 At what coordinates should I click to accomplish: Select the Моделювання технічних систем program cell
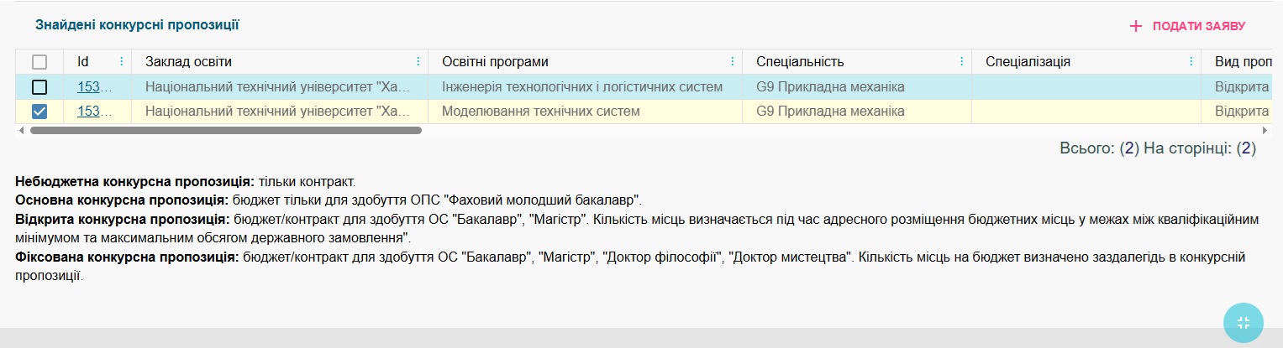[541, 112]
